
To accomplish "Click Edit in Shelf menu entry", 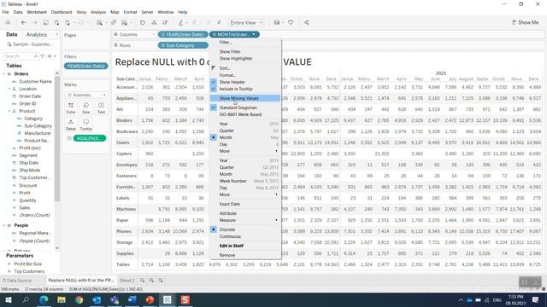I will (245, 246).
